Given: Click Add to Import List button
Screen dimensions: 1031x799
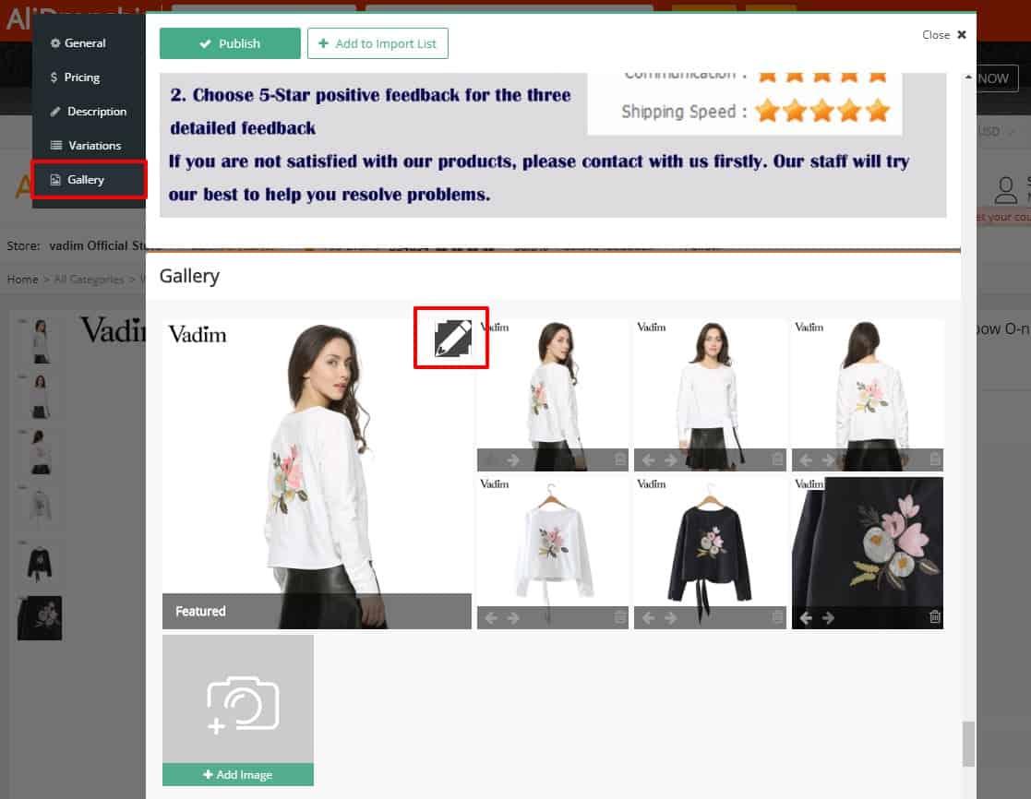Looking at the screenshot, I should (x=378, y=43).
